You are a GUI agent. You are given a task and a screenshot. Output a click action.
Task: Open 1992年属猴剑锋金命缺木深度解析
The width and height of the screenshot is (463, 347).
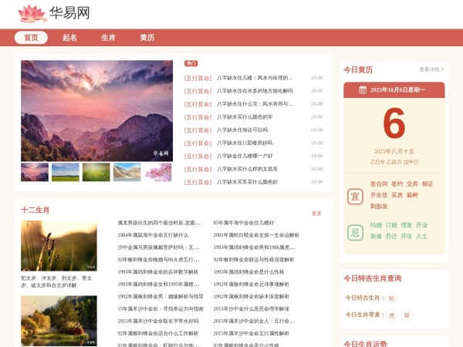click(252, 297)
